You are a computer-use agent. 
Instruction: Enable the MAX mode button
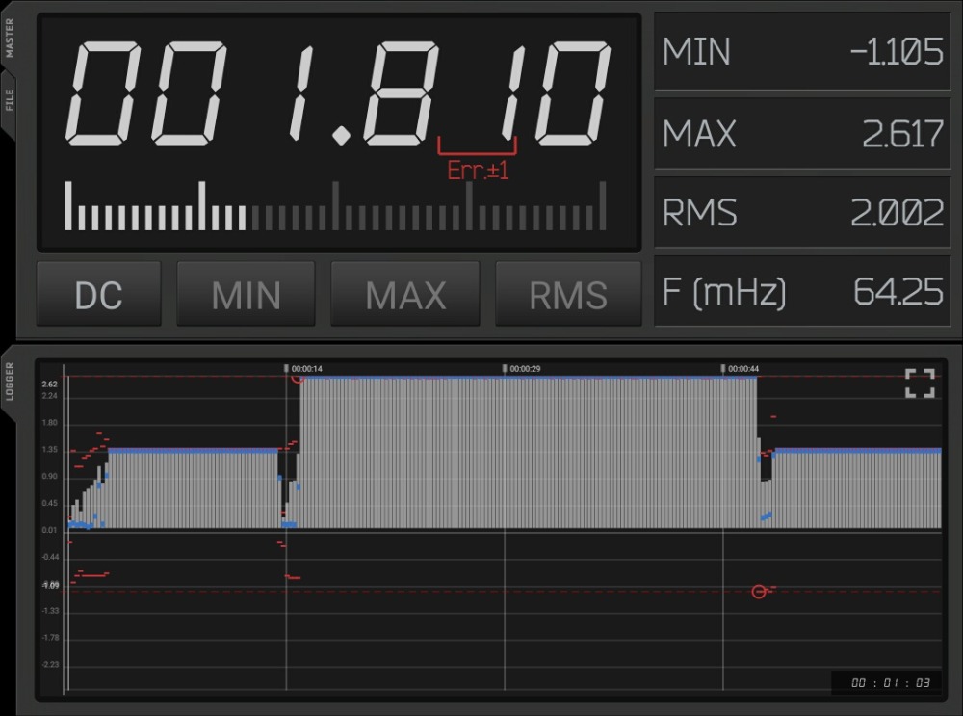pos(404,295)
